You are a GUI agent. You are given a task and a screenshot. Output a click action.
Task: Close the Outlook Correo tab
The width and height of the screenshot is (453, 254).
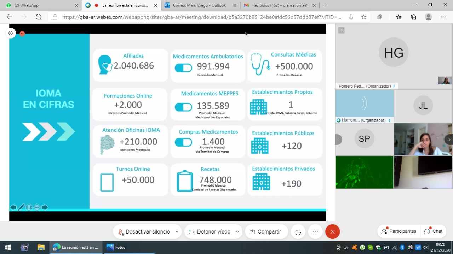(x=235, y=5)
